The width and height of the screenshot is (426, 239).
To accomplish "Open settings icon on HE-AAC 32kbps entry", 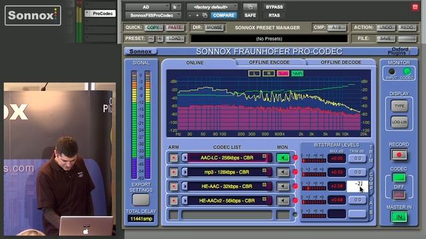I will coord(264,185).
